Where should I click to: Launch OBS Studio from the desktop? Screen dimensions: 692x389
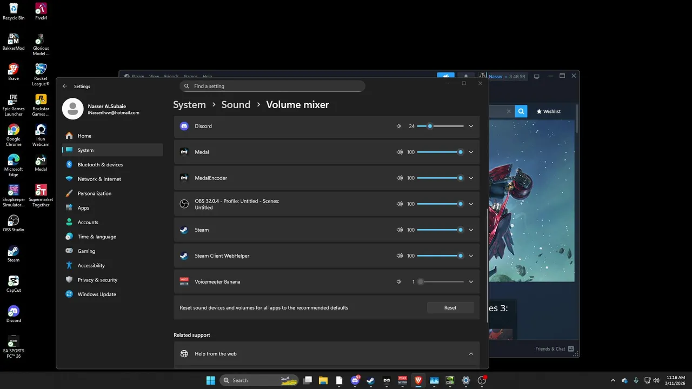point(14,223)
